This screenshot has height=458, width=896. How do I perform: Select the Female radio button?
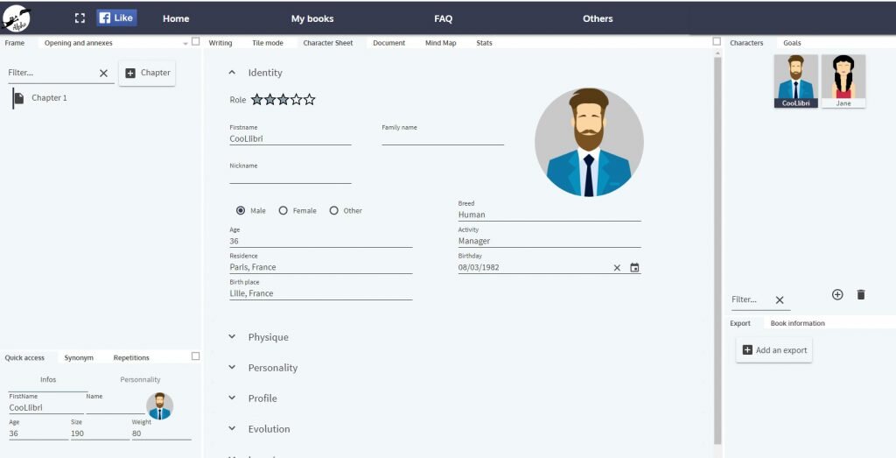point(283,210)
